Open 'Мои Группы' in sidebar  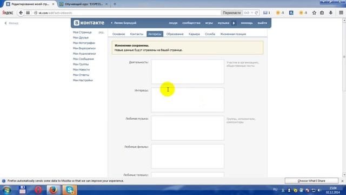pos(81,64)
